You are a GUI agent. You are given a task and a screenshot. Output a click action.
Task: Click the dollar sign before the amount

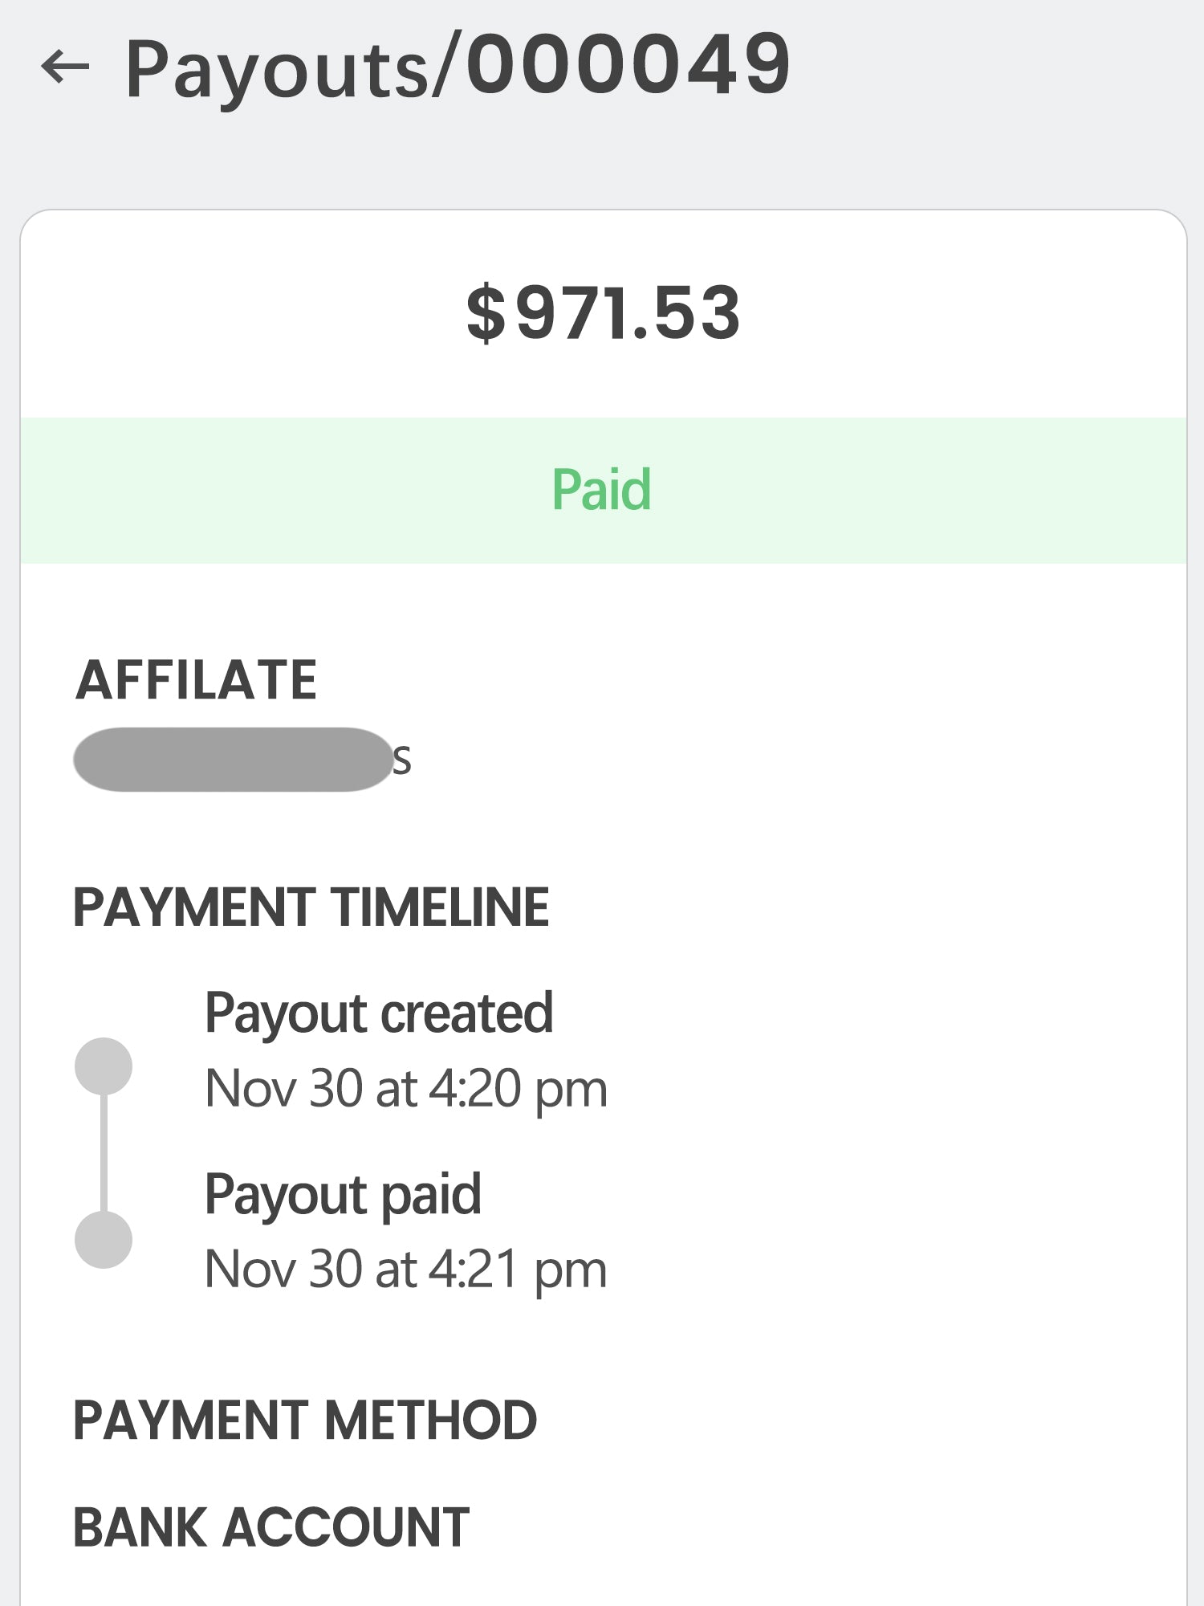click(x=486, y=314)
